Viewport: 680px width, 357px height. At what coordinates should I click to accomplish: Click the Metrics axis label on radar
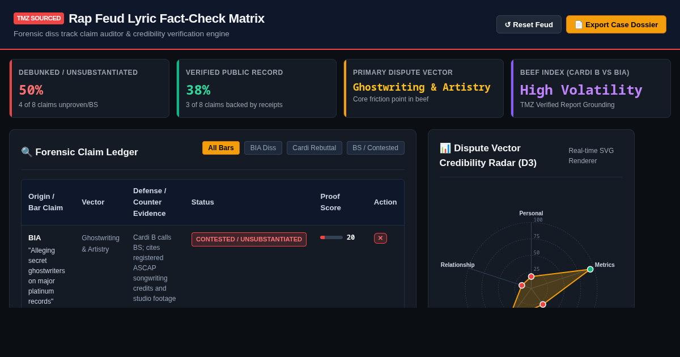pyautogui.click(x=605, y=265)
